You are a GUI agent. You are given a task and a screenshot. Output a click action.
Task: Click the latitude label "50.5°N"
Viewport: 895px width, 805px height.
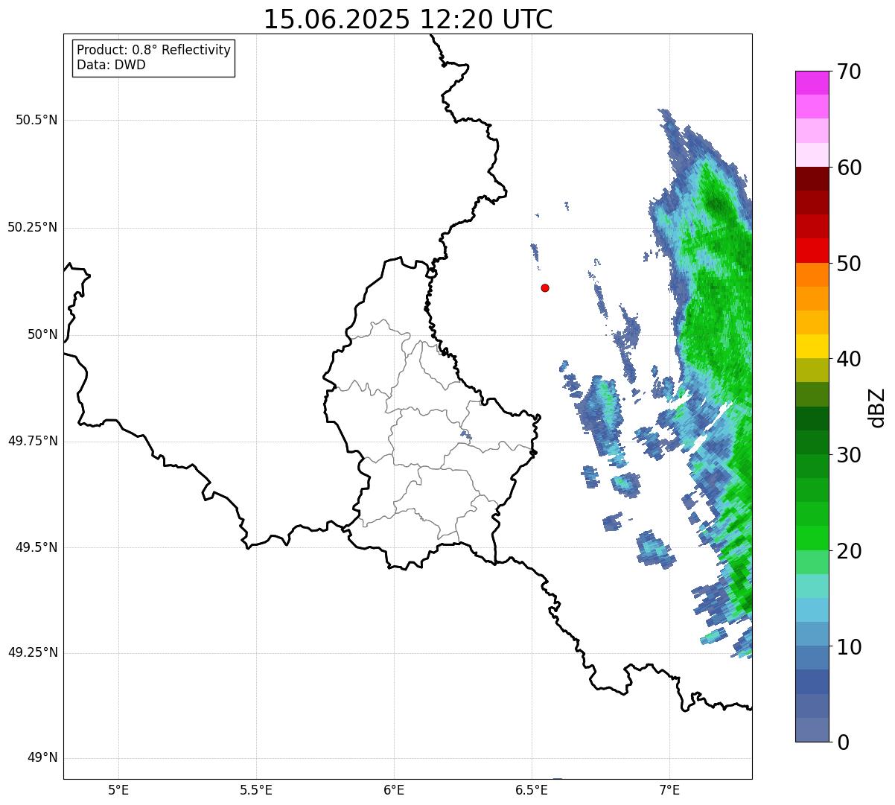coord(36,120)
